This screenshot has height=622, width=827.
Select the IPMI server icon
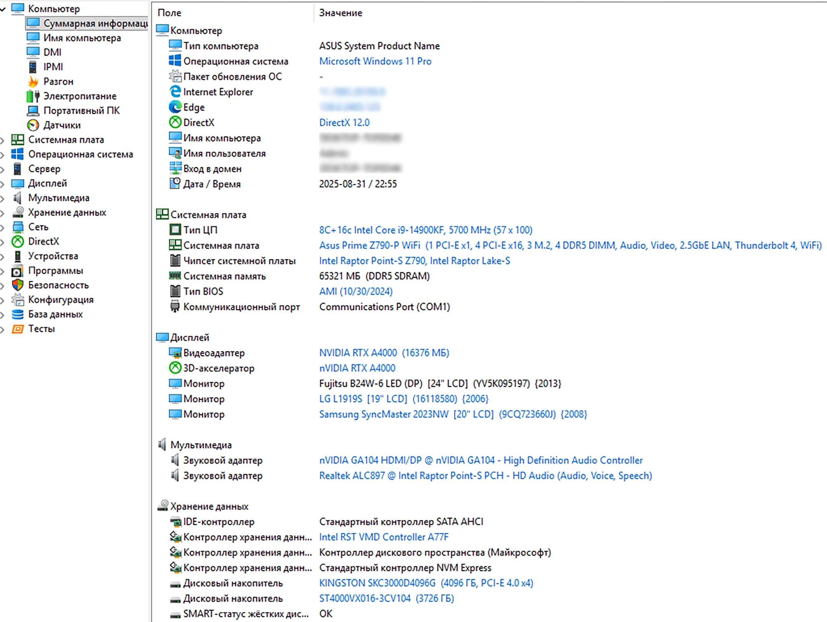click(33, 67)
